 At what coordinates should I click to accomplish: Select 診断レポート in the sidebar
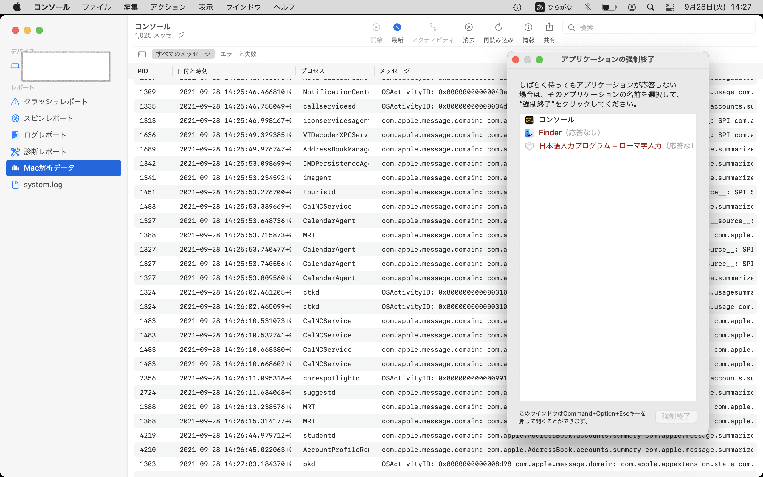pyautogui.click(x=45, y=152)
